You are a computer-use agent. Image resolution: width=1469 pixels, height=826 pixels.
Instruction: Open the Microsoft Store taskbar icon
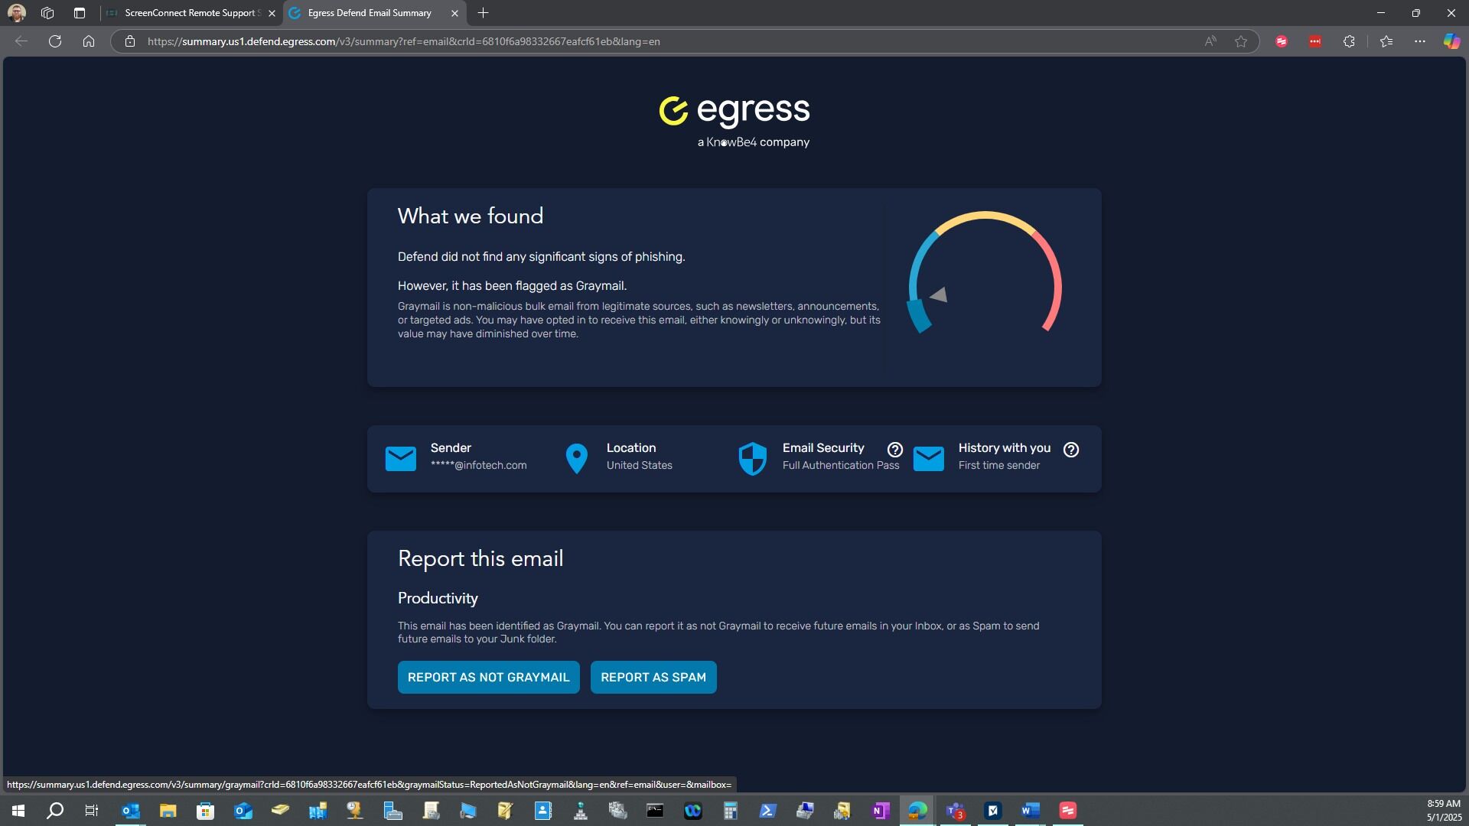coord(205,811)
